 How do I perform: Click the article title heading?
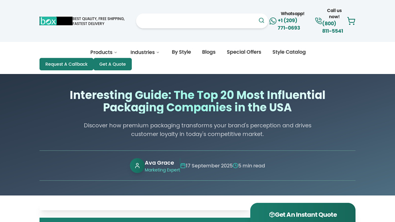coord(197,101)
